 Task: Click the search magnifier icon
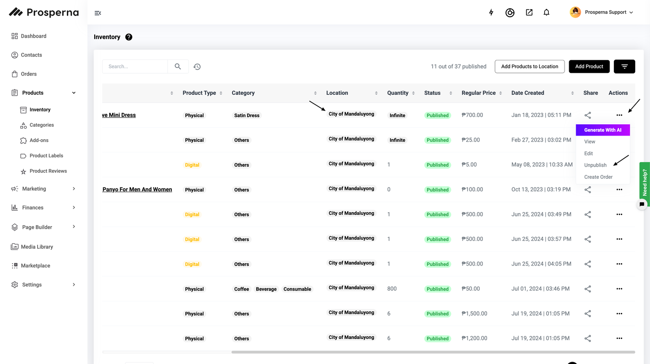pos(178,66)
